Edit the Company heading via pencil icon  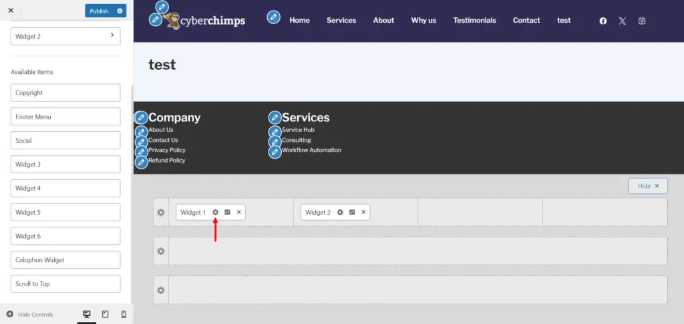[141, 117]
